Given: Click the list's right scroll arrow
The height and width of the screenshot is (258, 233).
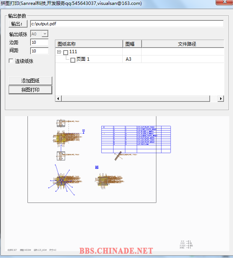Looking at the screenshot, I should coord(221,98).
